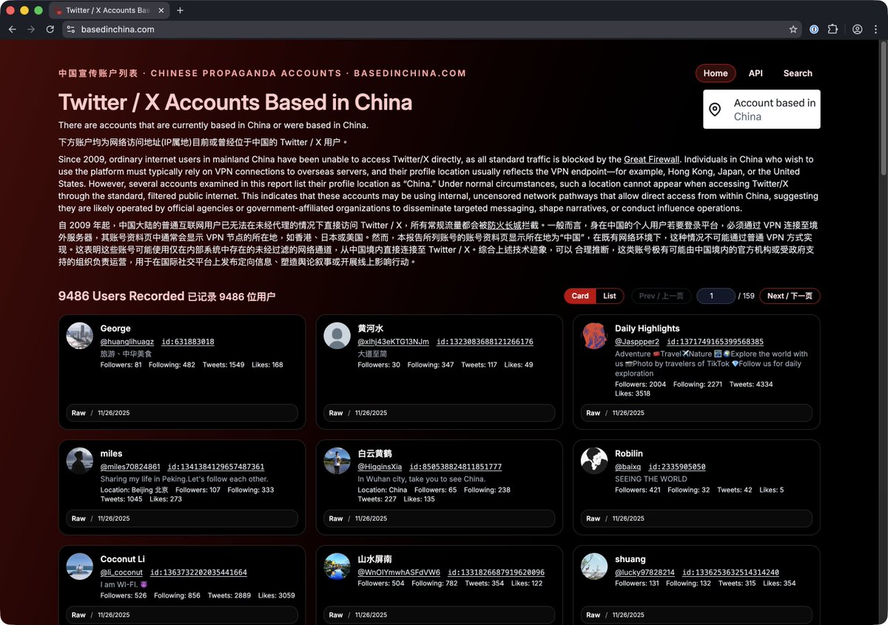Open id:631883018 link
The image size is (888, 625).
coord(187,342)
